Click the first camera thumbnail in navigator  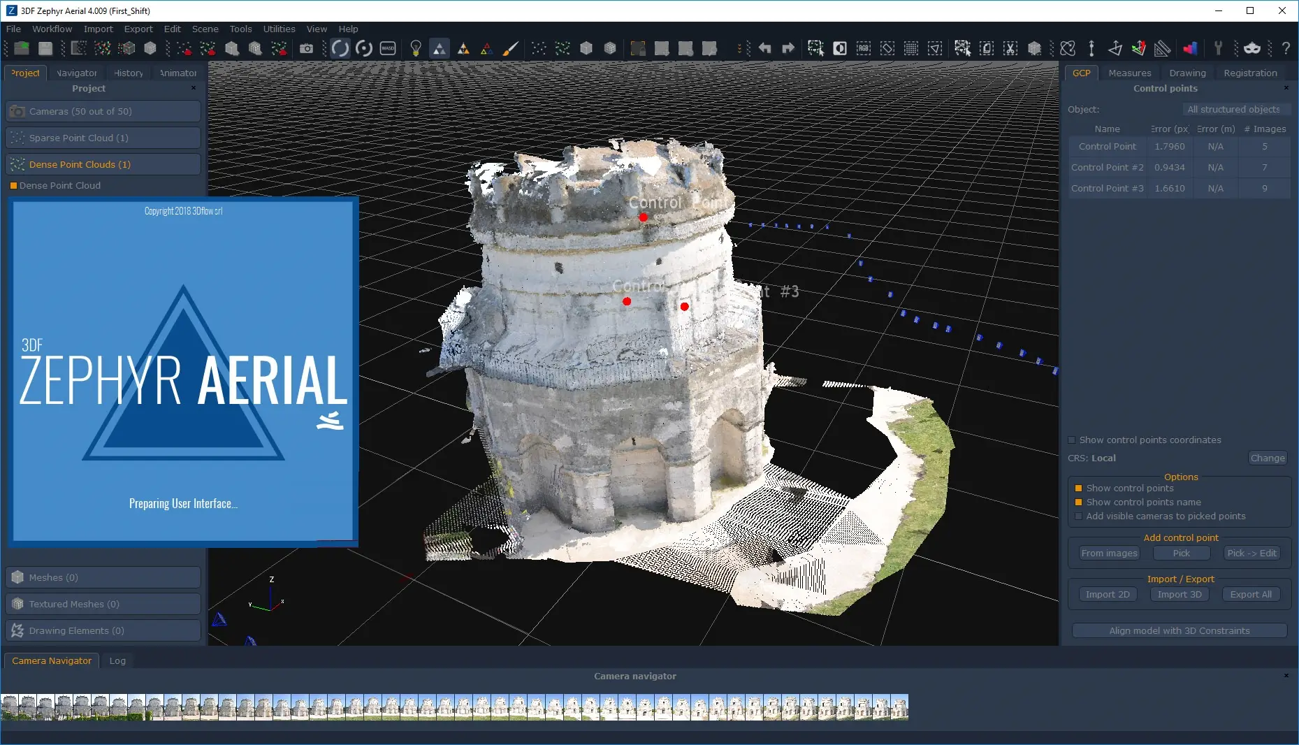10,707
